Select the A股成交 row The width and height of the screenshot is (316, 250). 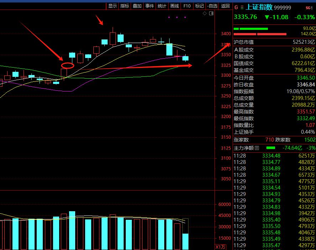[274, 50]
